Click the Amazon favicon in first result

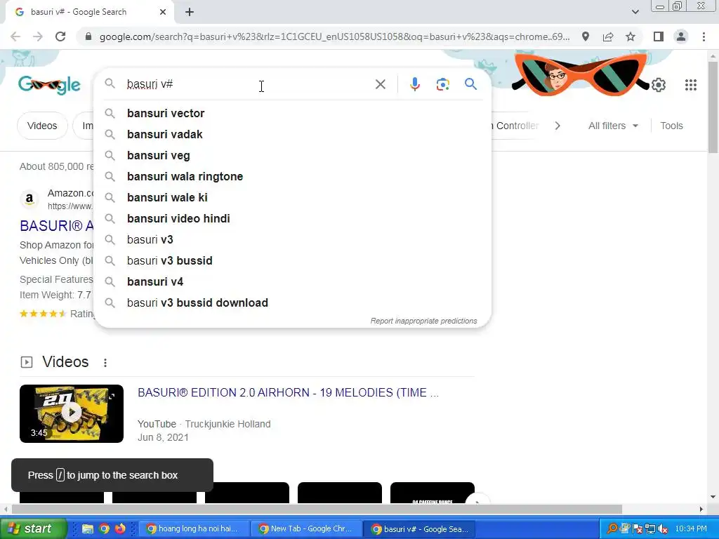coord(29,199)
